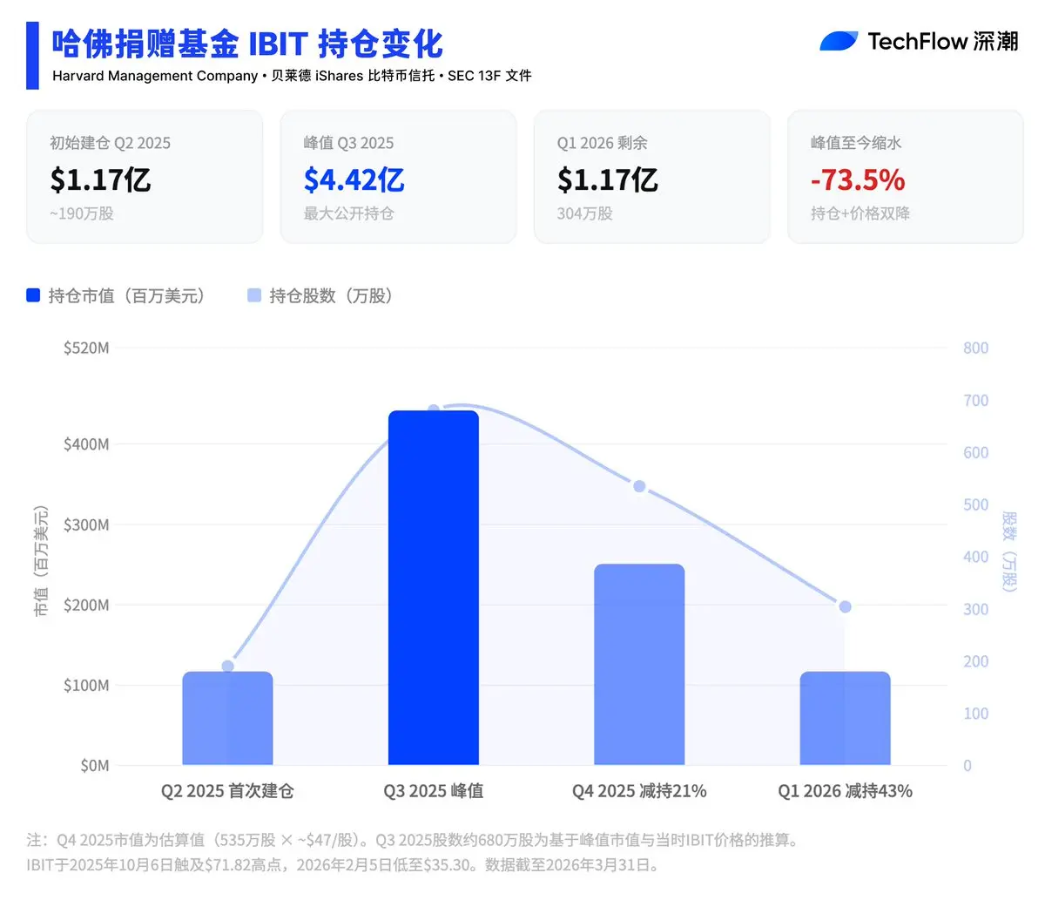
Task: Select the 持仓市值（百万美元） legend label
Action: point(127,296)
